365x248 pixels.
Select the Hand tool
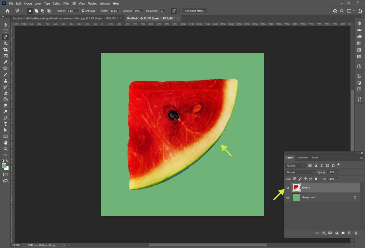(x=5, y=143)
